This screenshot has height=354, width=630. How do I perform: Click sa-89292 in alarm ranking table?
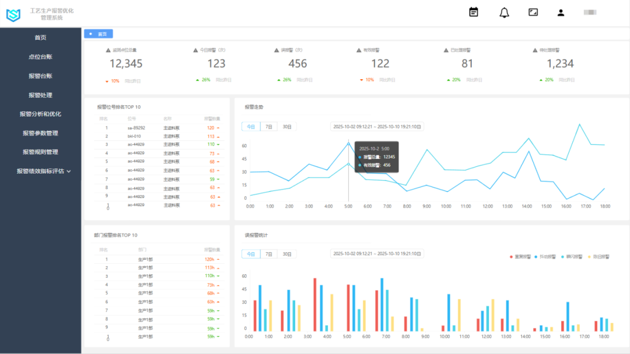[x=136, y=128]
